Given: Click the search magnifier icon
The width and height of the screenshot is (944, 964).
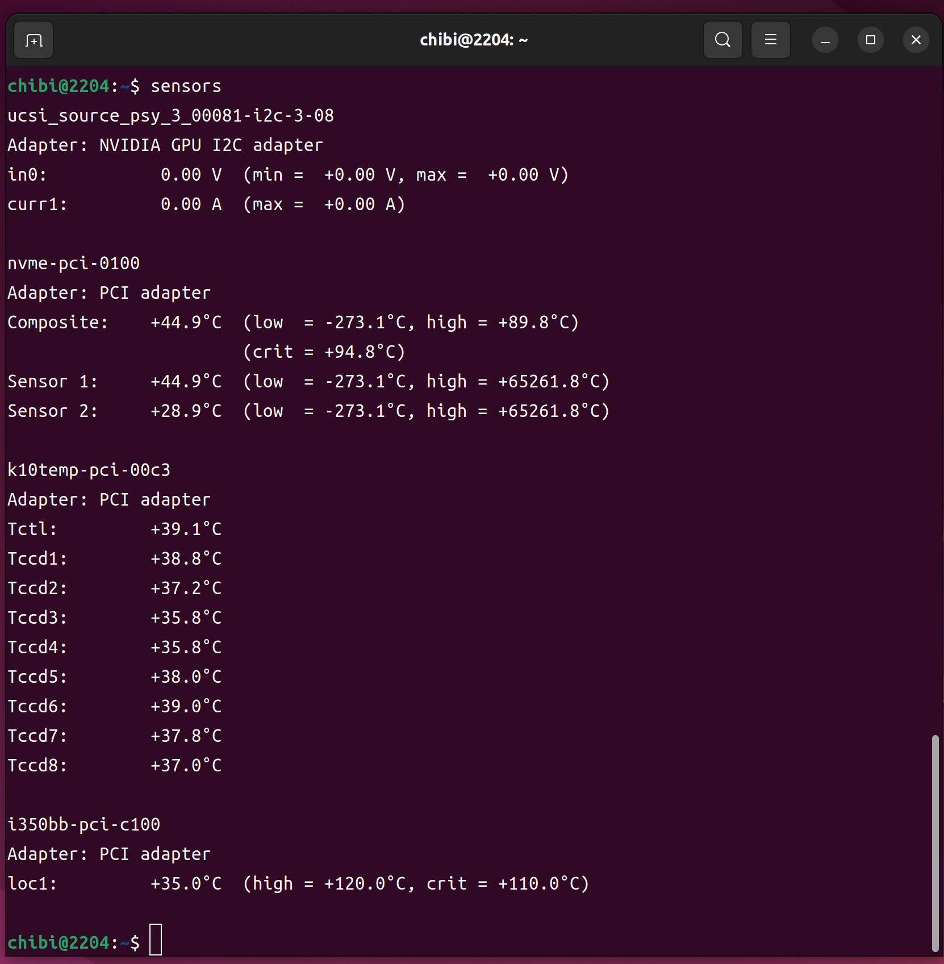Looking at the screenshot, I should pyautogui.click(x=722, y=40).
